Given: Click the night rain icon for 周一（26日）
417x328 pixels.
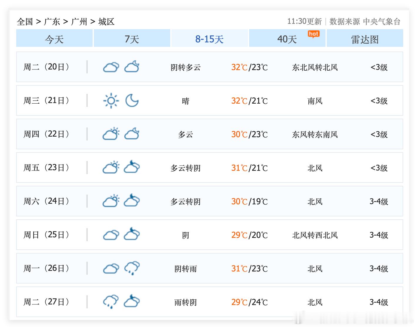Looking at the screenshot, I should tap(132, 268).
